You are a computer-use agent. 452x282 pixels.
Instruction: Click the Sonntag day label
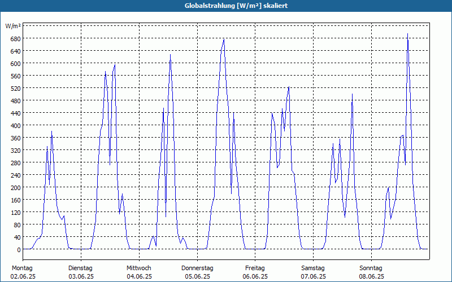pyautogui.click(x=371, y=268)
